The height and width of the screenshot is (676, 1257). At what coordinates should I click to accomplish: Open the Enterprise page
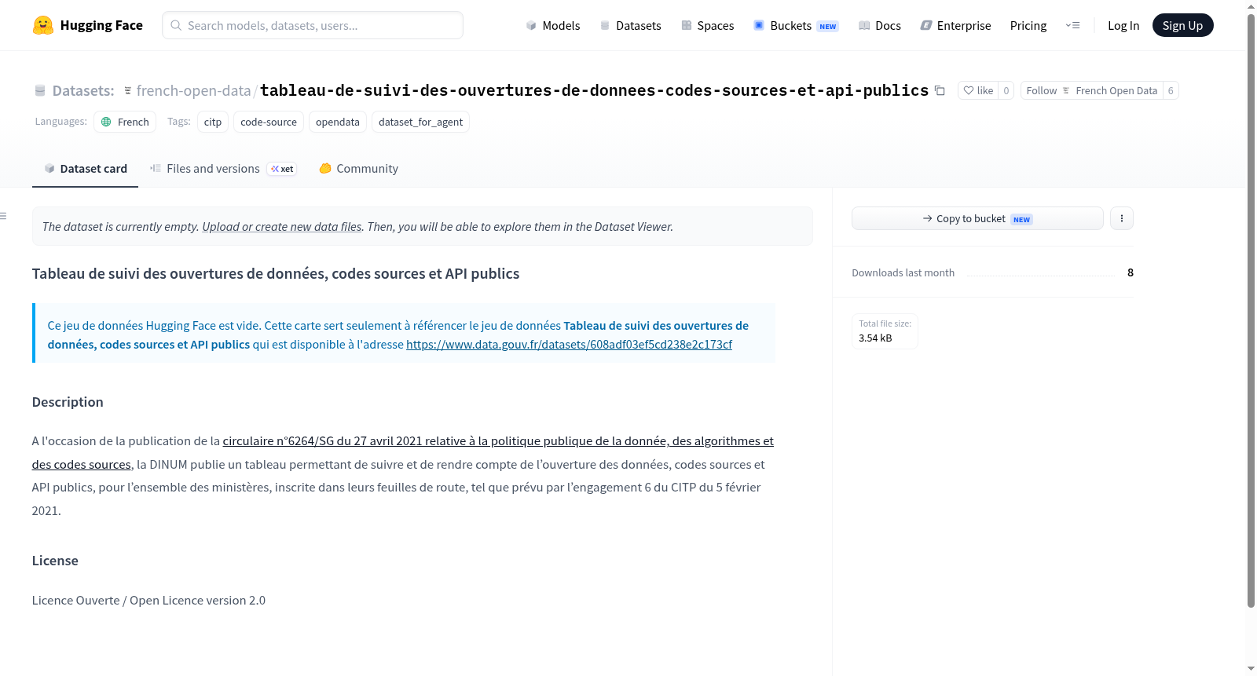955,26
